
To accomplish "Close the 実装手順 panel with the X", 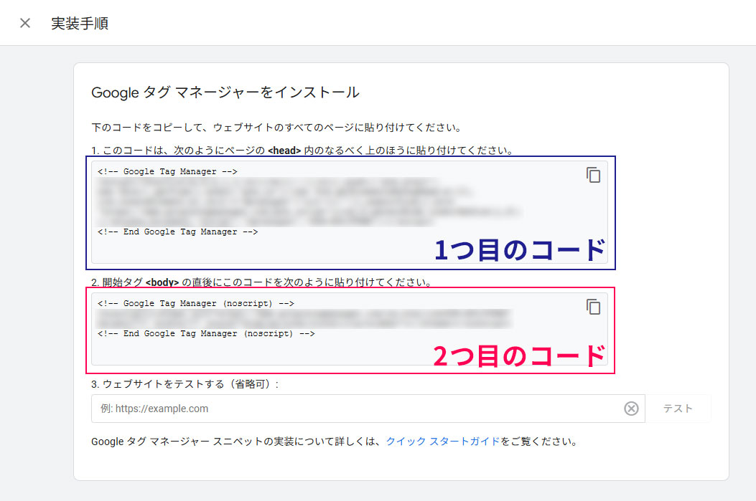I will 25,23.
